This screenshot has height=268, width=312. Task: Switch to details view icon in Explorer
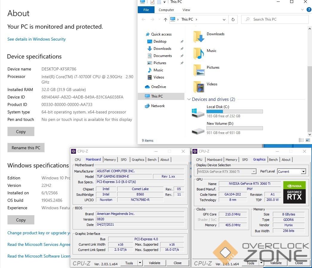[x=301, y=140]
